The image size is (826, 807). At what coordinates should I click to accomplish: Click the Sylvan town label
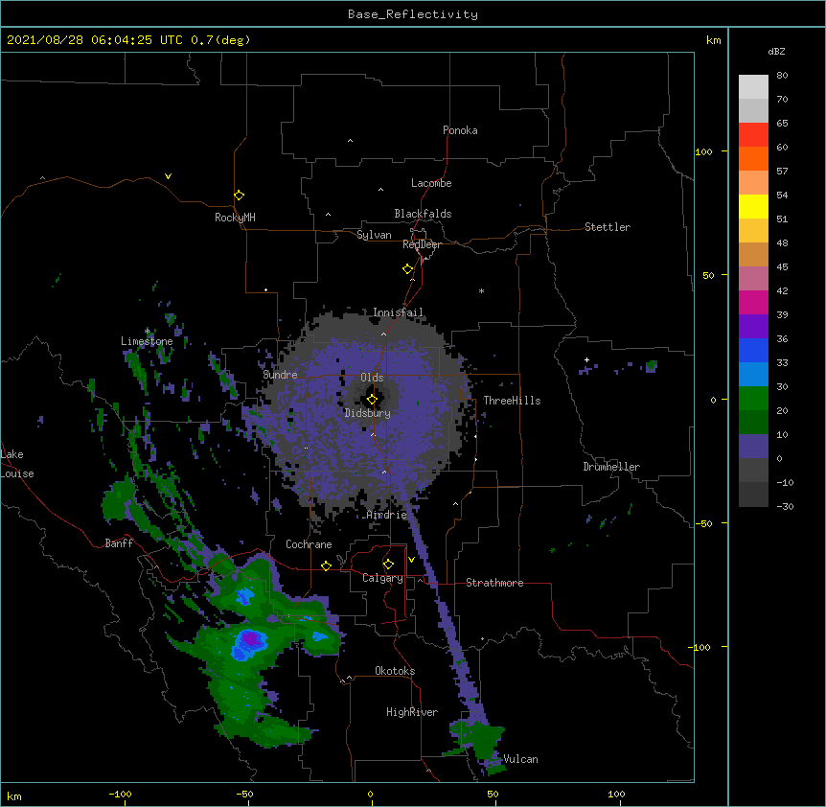(374, 235)
